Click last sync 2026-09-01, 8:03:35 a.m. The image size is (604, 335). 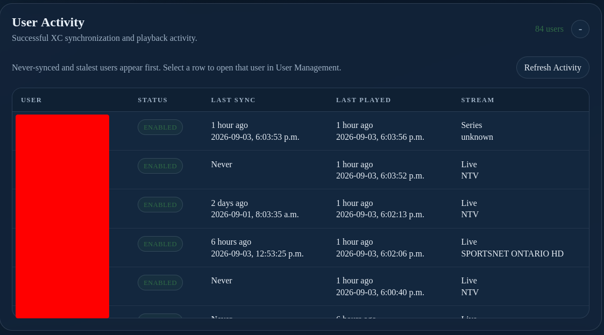pos(255,215)
